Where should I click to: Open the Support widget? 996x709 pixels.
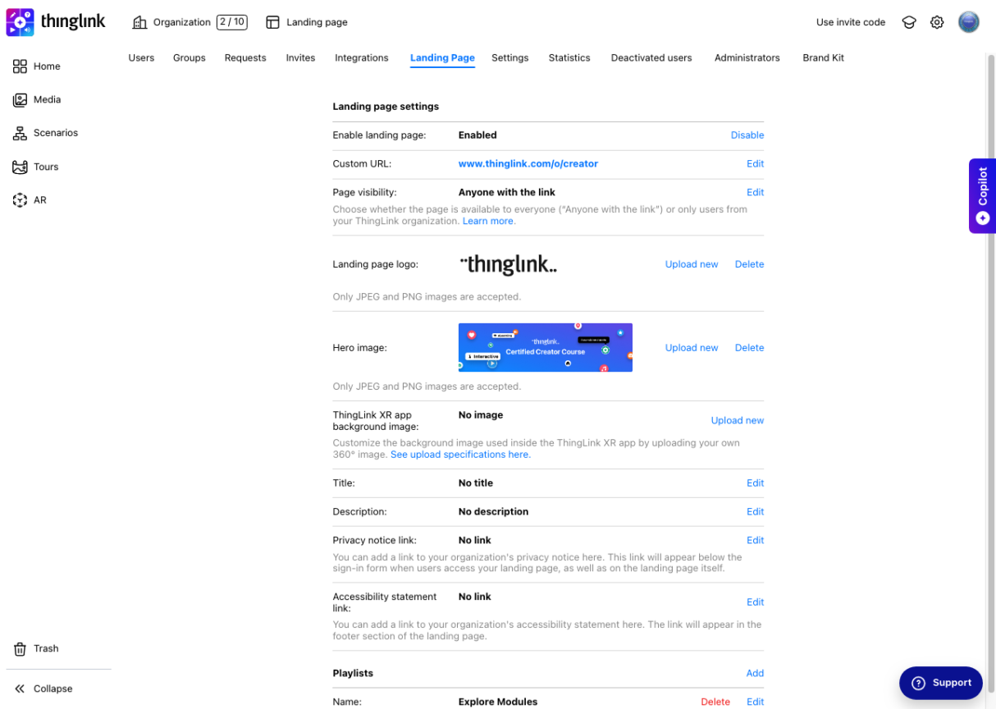coord(940,683)
